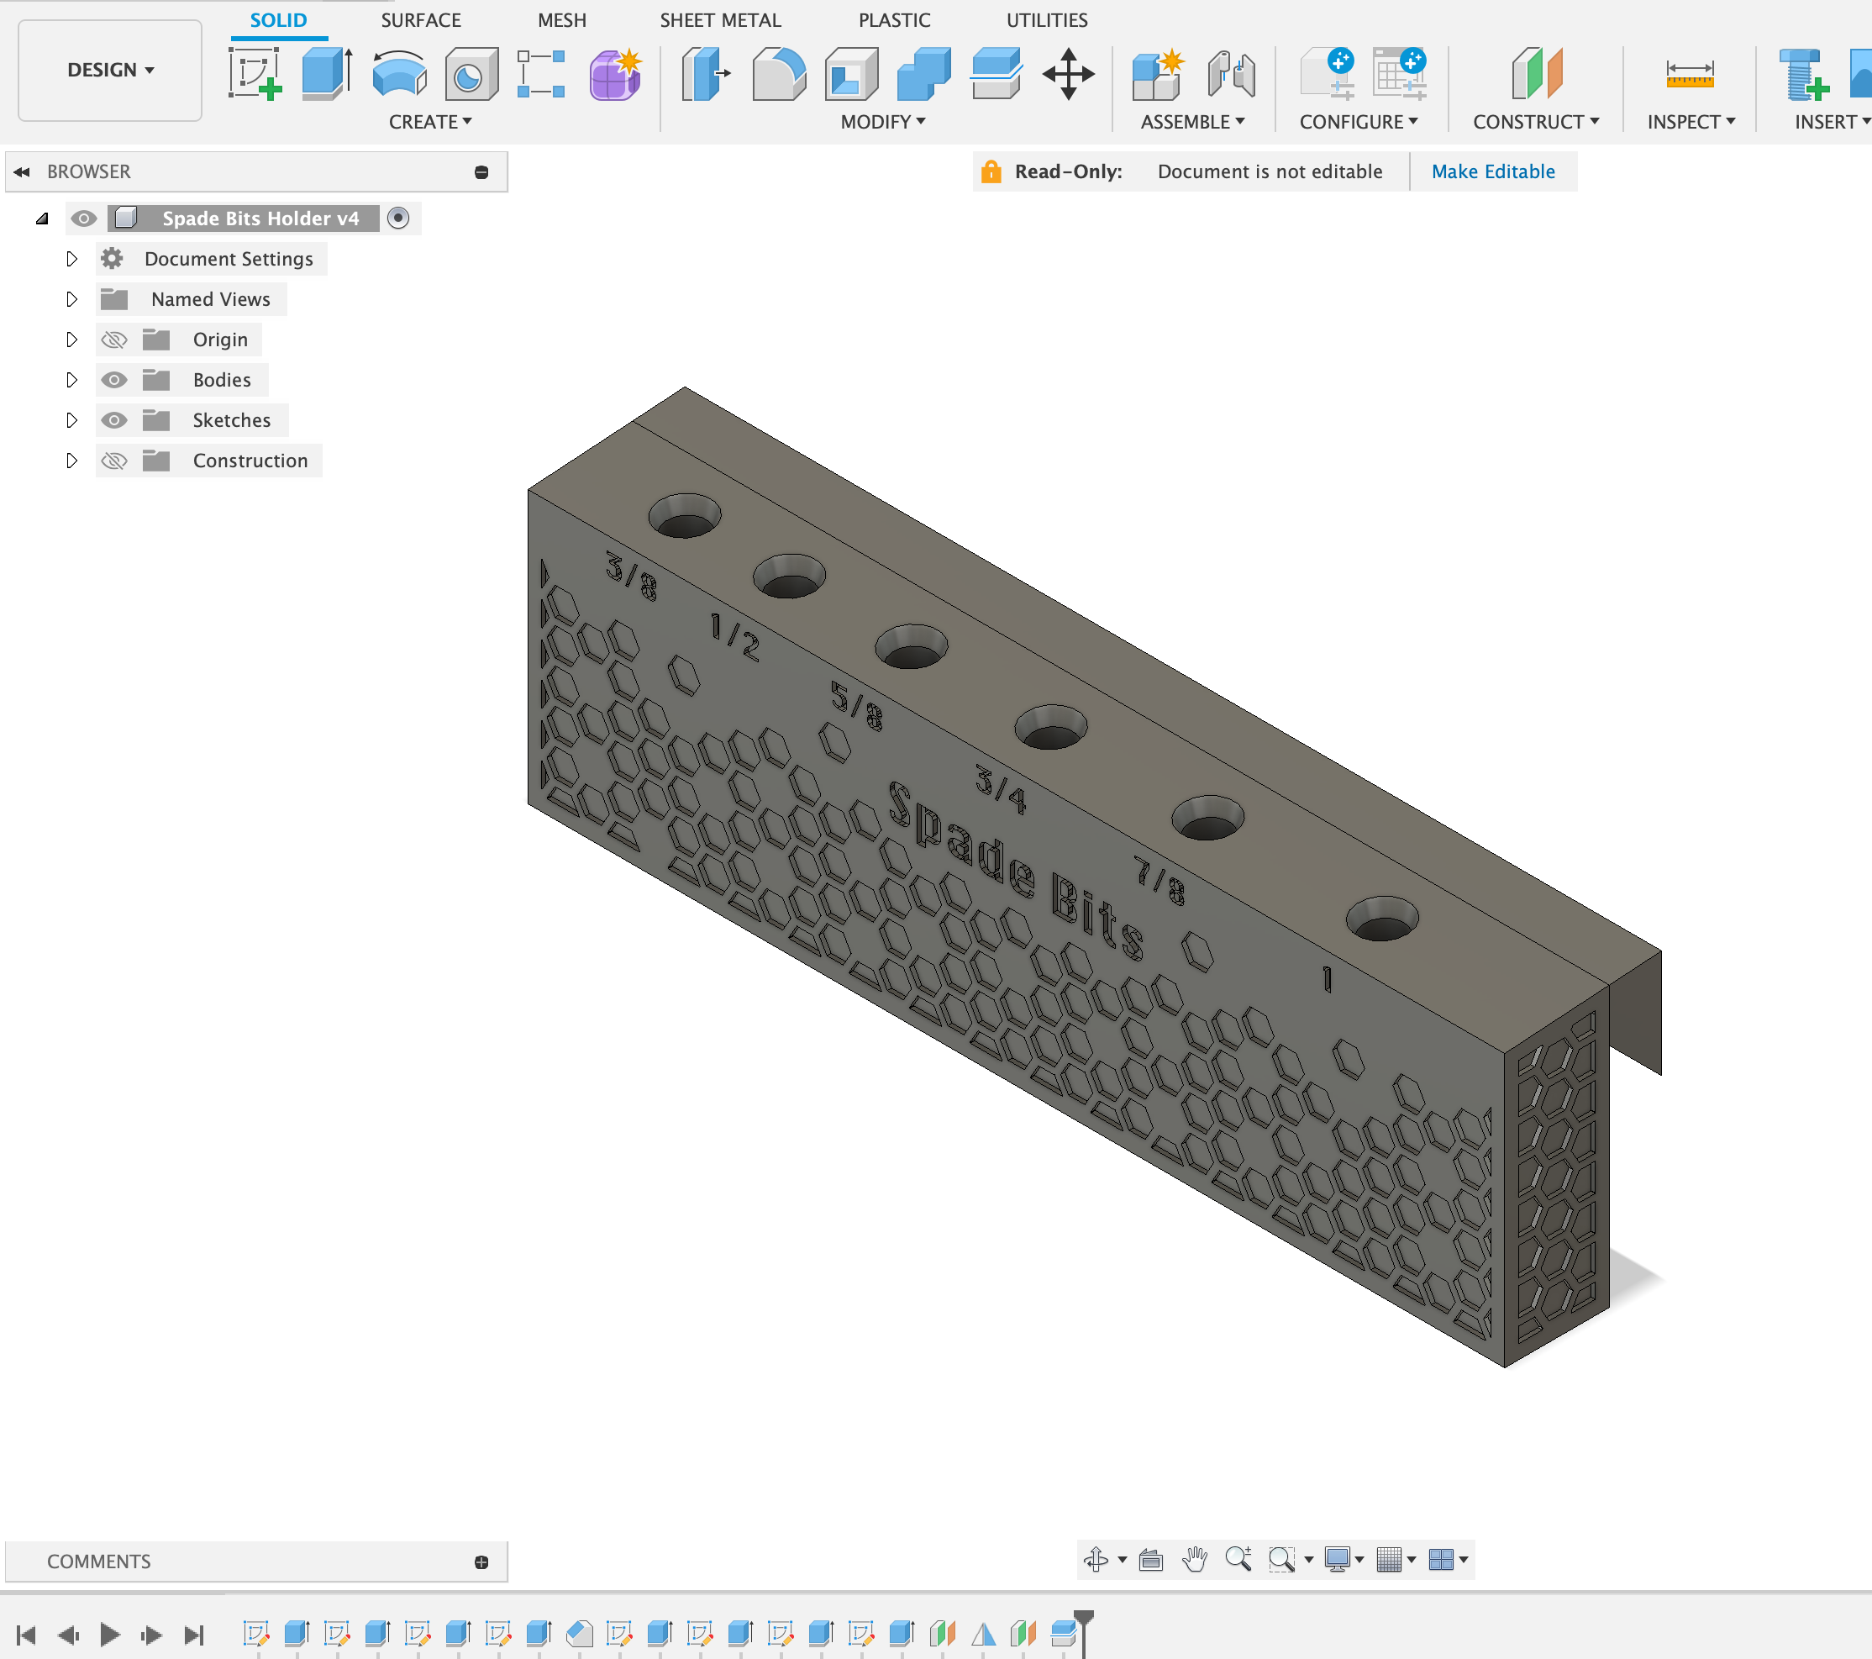Screen dimensions: 1872x1659
Task: Select the Shell tool
Action: [851, 74]
